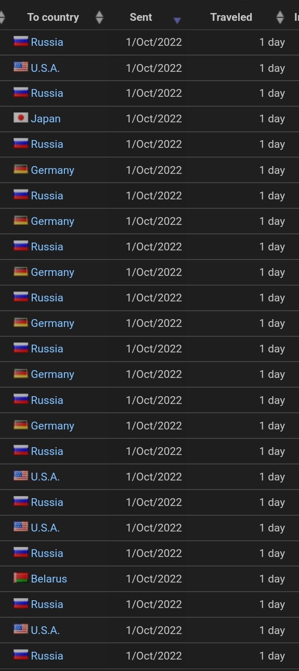Image resolution: width=299 pixels, height=671 pixels.
Task: Click the bottommost U.S.A. flag icon
Action: [21, 629]
